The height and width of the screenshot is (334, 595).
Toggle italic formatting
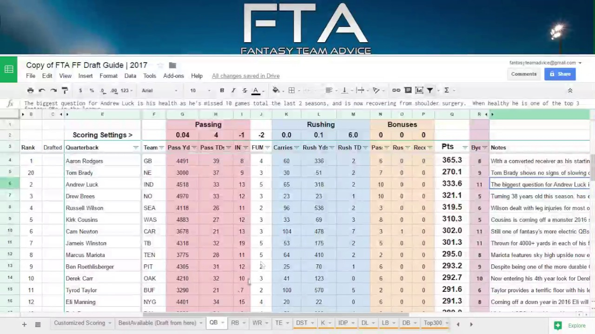click(233, 90)
